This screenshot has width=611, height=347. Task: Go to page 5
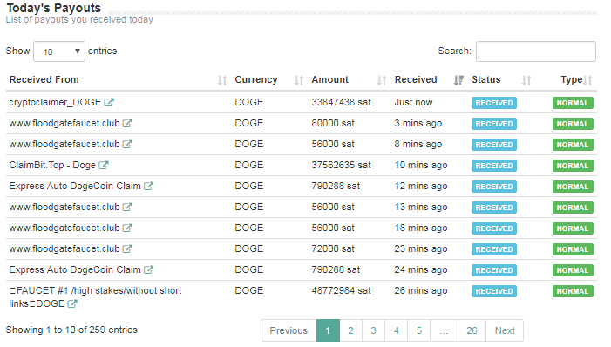click(x=419, y=330)
